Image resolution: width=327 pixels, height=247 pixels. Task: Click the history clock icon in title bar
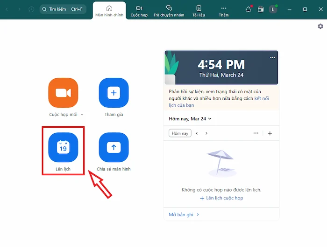(31, 9)
